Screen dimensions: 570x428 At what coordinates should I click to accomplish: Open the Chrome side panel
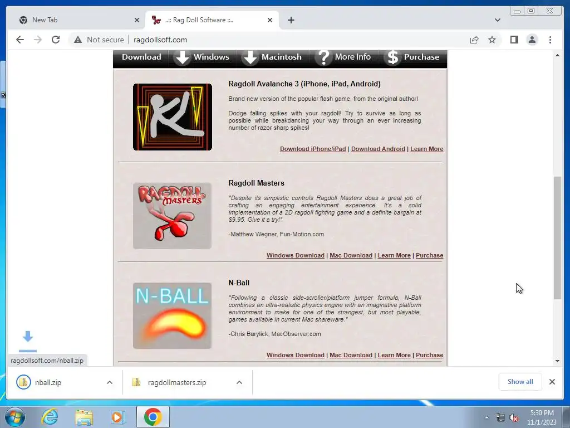(514, 40)
